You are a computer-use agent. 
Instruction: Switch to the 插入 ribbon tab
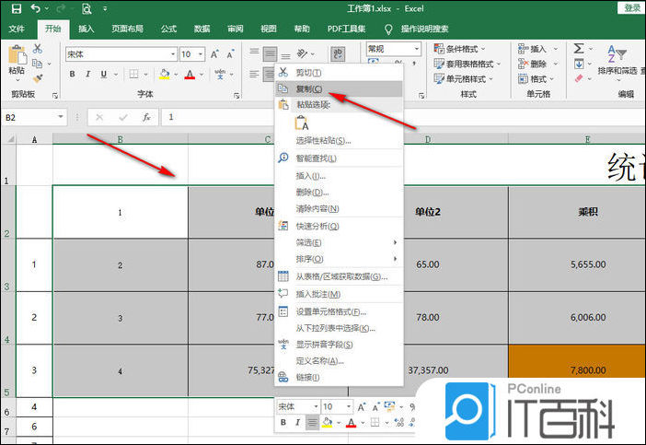click(x=86, y=29)
